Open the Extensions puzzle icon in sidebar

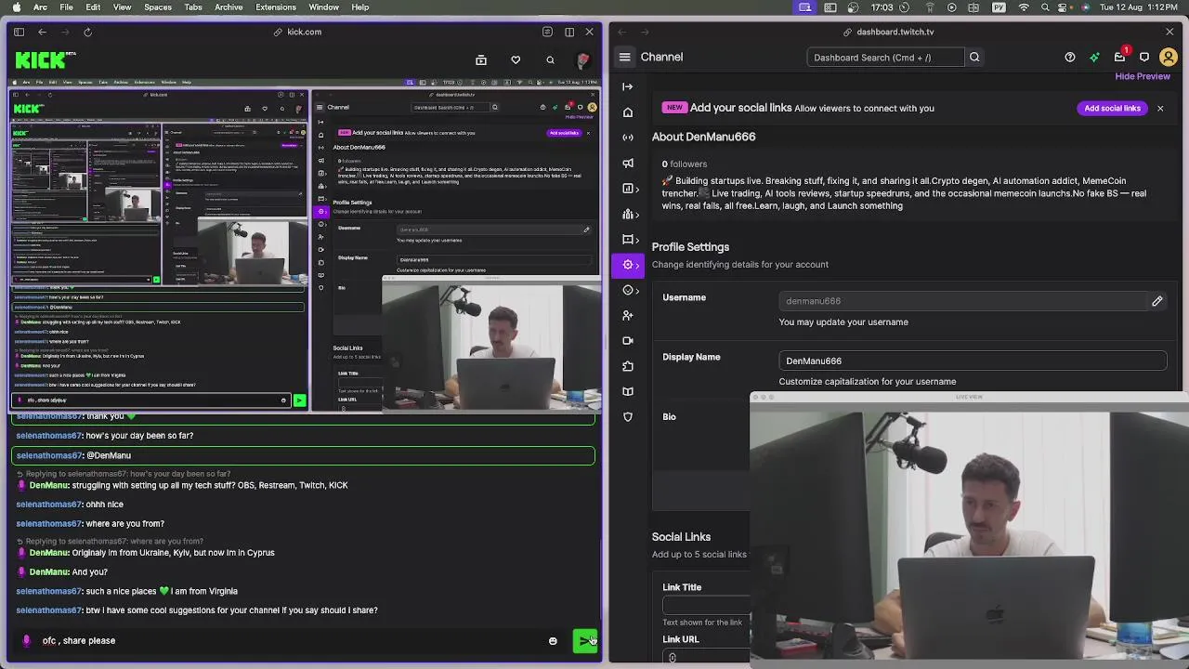point(628,366)
